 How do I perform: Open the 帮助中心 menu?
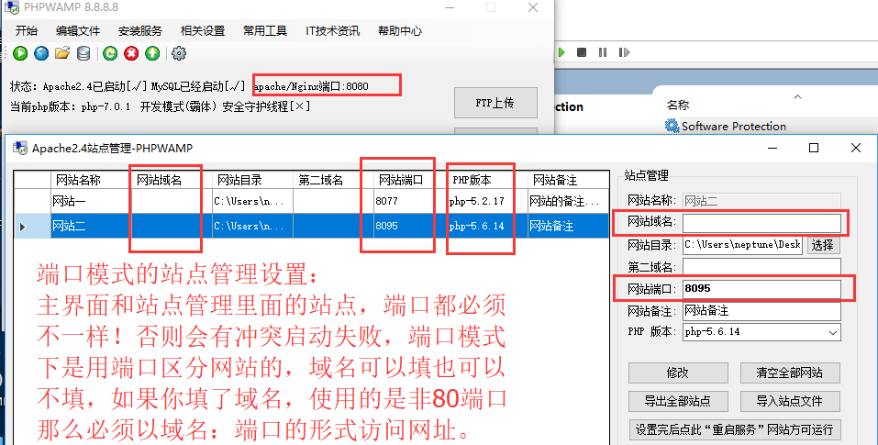click(x=400, y=31)
